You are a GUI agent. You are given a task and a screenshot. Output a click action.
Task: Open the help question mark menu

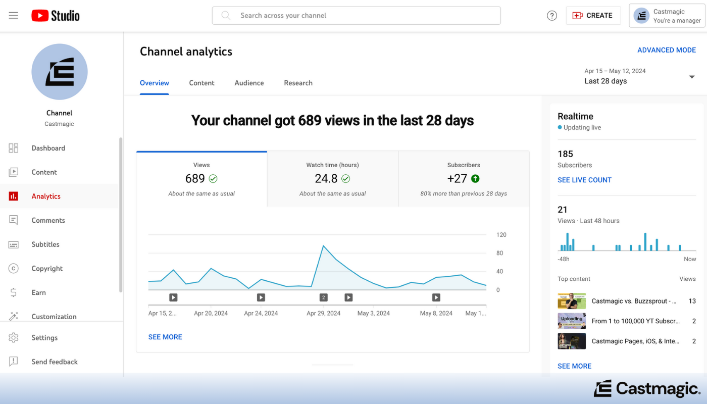click(x=551, y=15)
